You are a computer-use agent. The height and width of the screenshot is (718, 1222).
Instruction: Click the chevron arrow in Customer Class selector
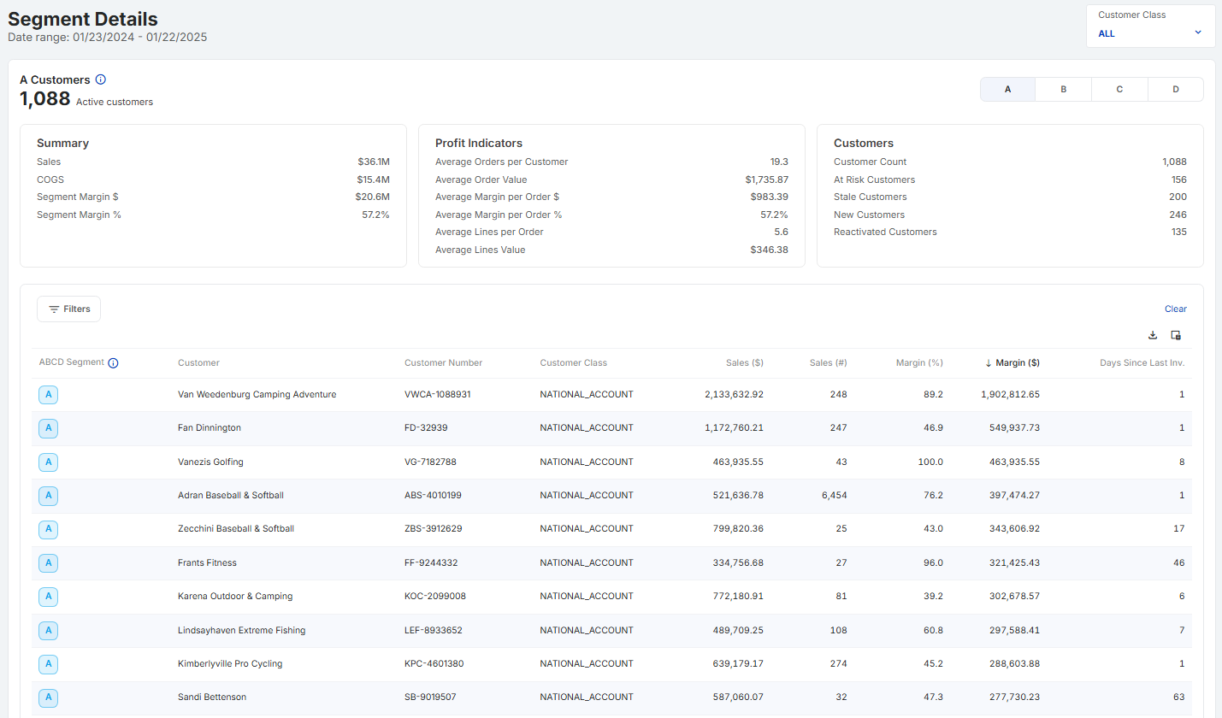tap(1198, 32)
